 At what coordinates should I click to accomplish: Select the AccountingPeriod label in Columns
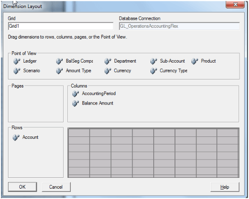tap(99, 94)
